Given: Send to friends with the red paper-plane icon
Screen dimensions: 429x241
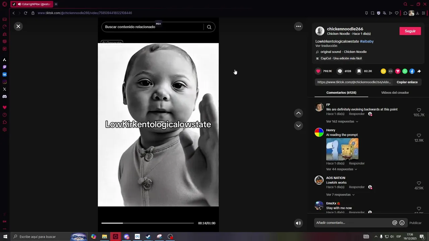Looking at the screenshot, I should click(398, 71).
